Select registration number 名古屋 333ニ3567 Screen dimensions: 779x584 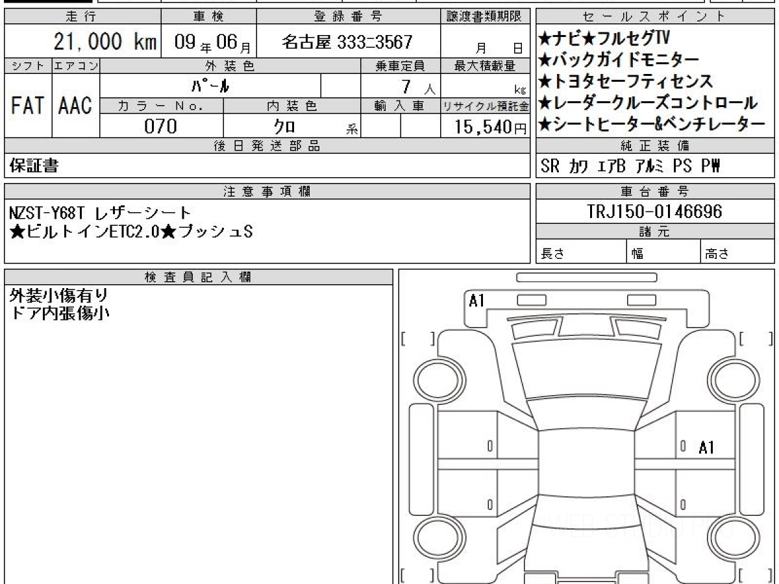(x=347, y=43)
